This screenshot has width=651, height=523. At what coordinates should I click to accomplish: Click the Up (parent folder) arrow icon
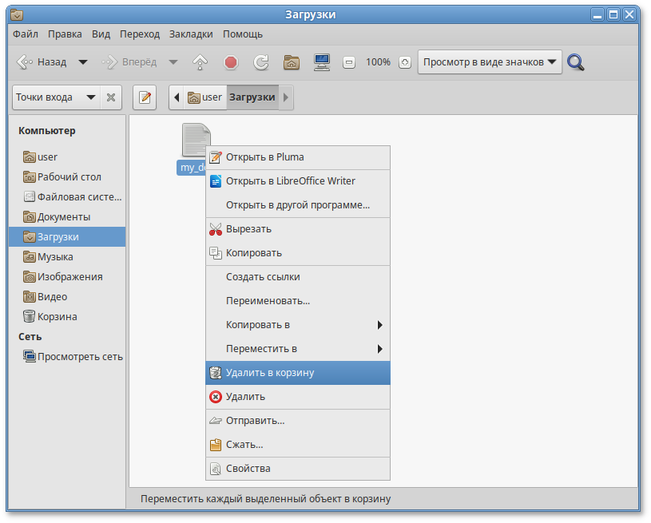[200, 62]
